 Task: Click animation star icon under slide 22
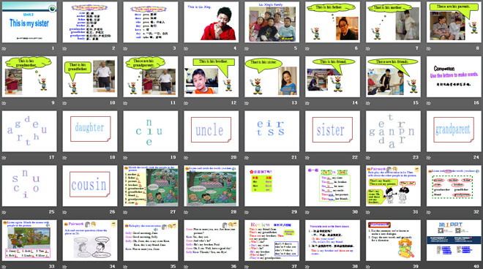point(307,158)
